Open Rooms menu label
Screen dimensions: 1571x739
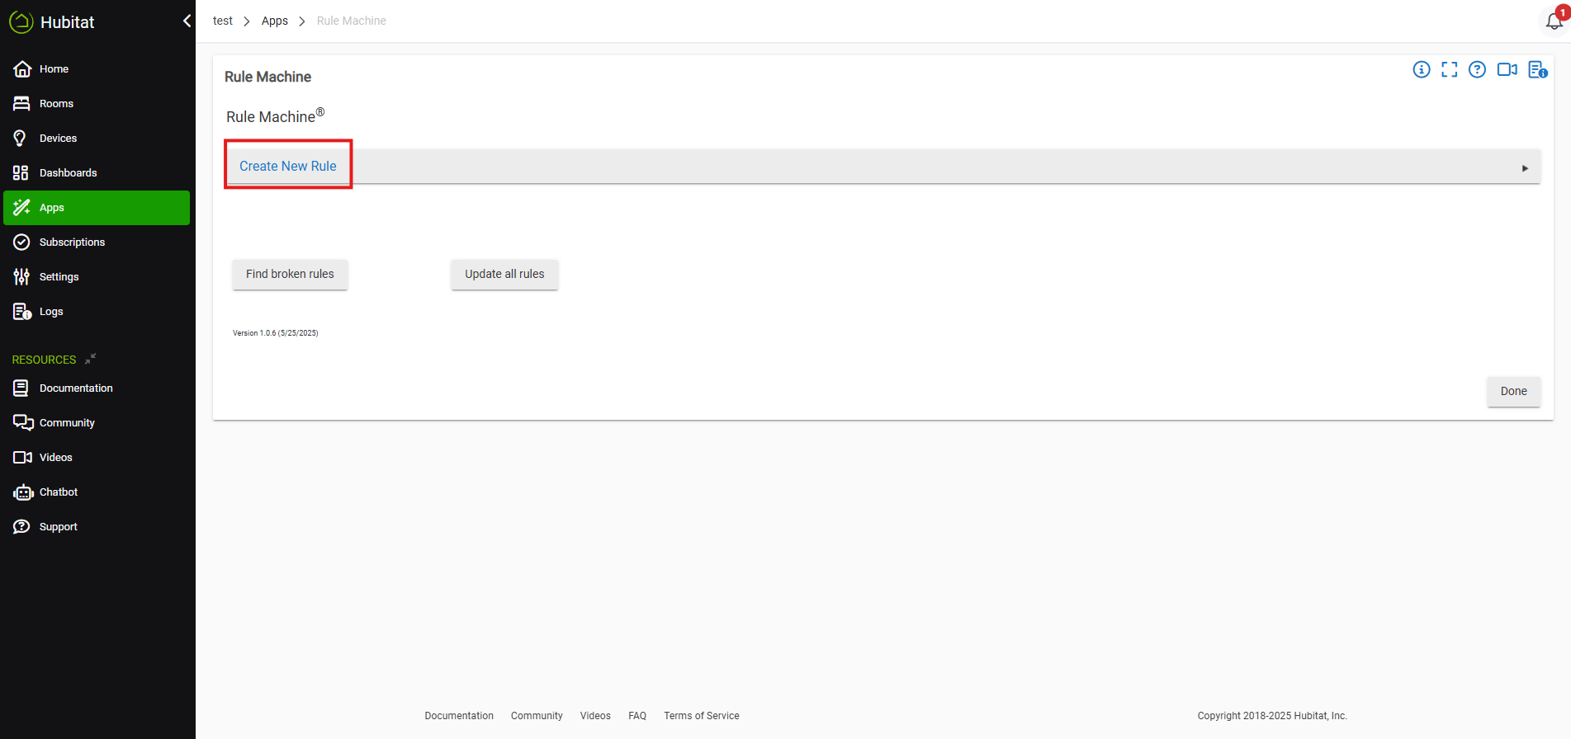[x=56, y=103]
